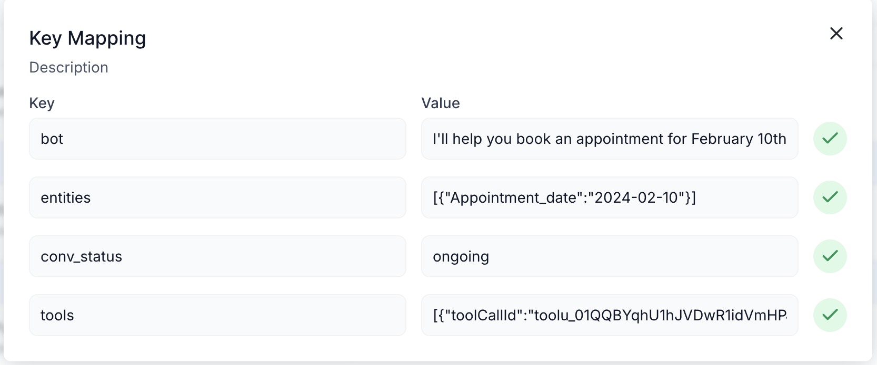Close the Key Mapping dialog
This screenshot has height=365, width=877.
click(x=836, y=34)
